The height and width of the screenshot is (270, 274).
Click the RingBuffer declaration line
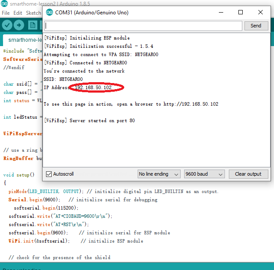pos(23,158)
